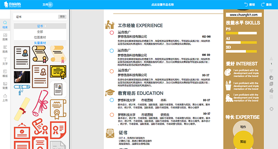Expand the 证书 category dropdown header

click(40, 26)
